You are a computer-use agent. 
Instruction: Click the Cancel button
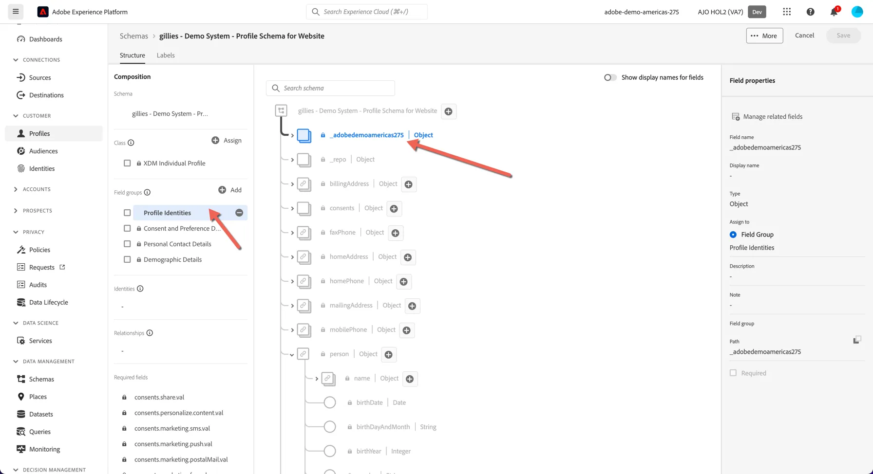(804, 35)
